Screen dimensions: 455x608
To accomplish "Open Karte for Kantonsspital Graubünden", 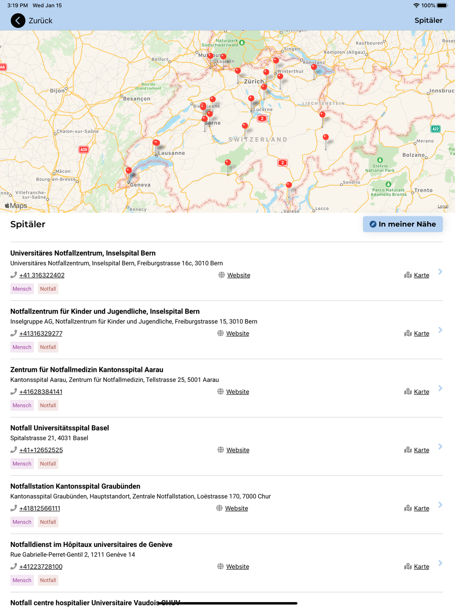I will click(x=422, y=509).
